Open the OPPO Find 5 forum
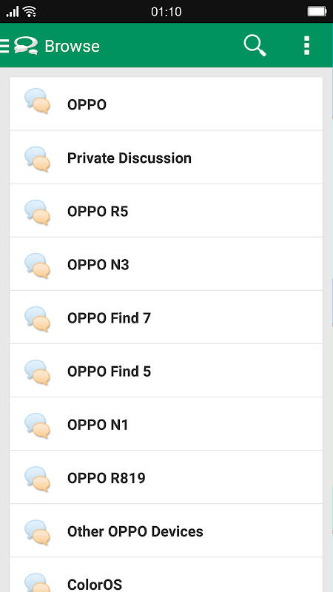Image resolution: width=333 pixels, height=592 pixels. 166,371
